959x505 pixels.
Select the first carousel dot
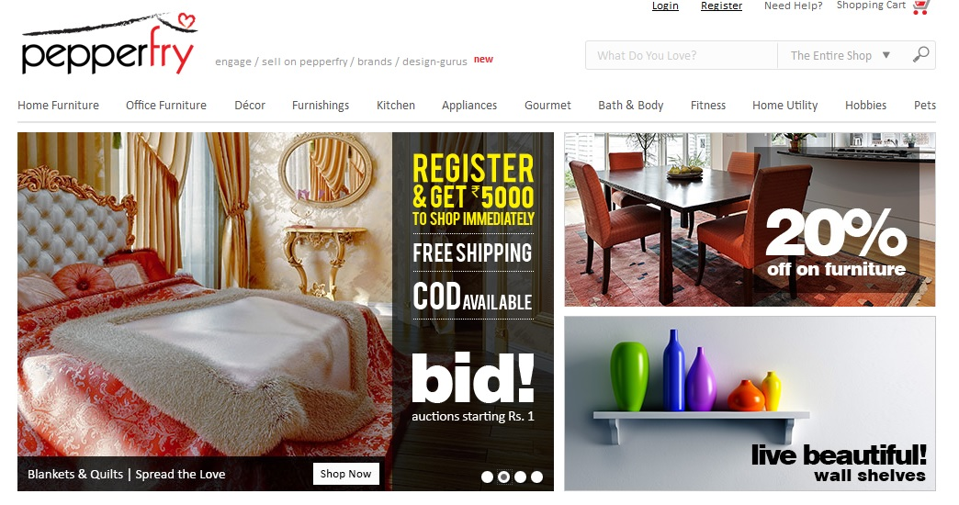click(x=487, y=477)
